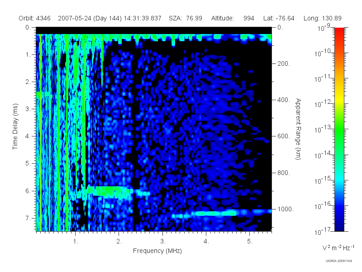Screen dimensions: 362x272
Task: Click the 6. time delay tick label
Action: pos(28,191)
